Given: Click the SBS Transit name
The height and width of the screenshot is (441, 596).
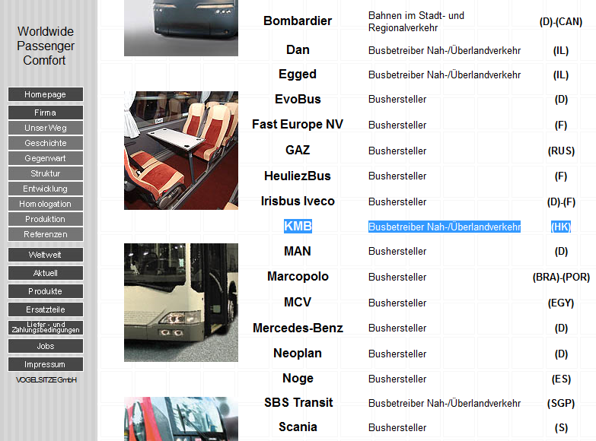Looking at the screenshot, I should point(298,402).
